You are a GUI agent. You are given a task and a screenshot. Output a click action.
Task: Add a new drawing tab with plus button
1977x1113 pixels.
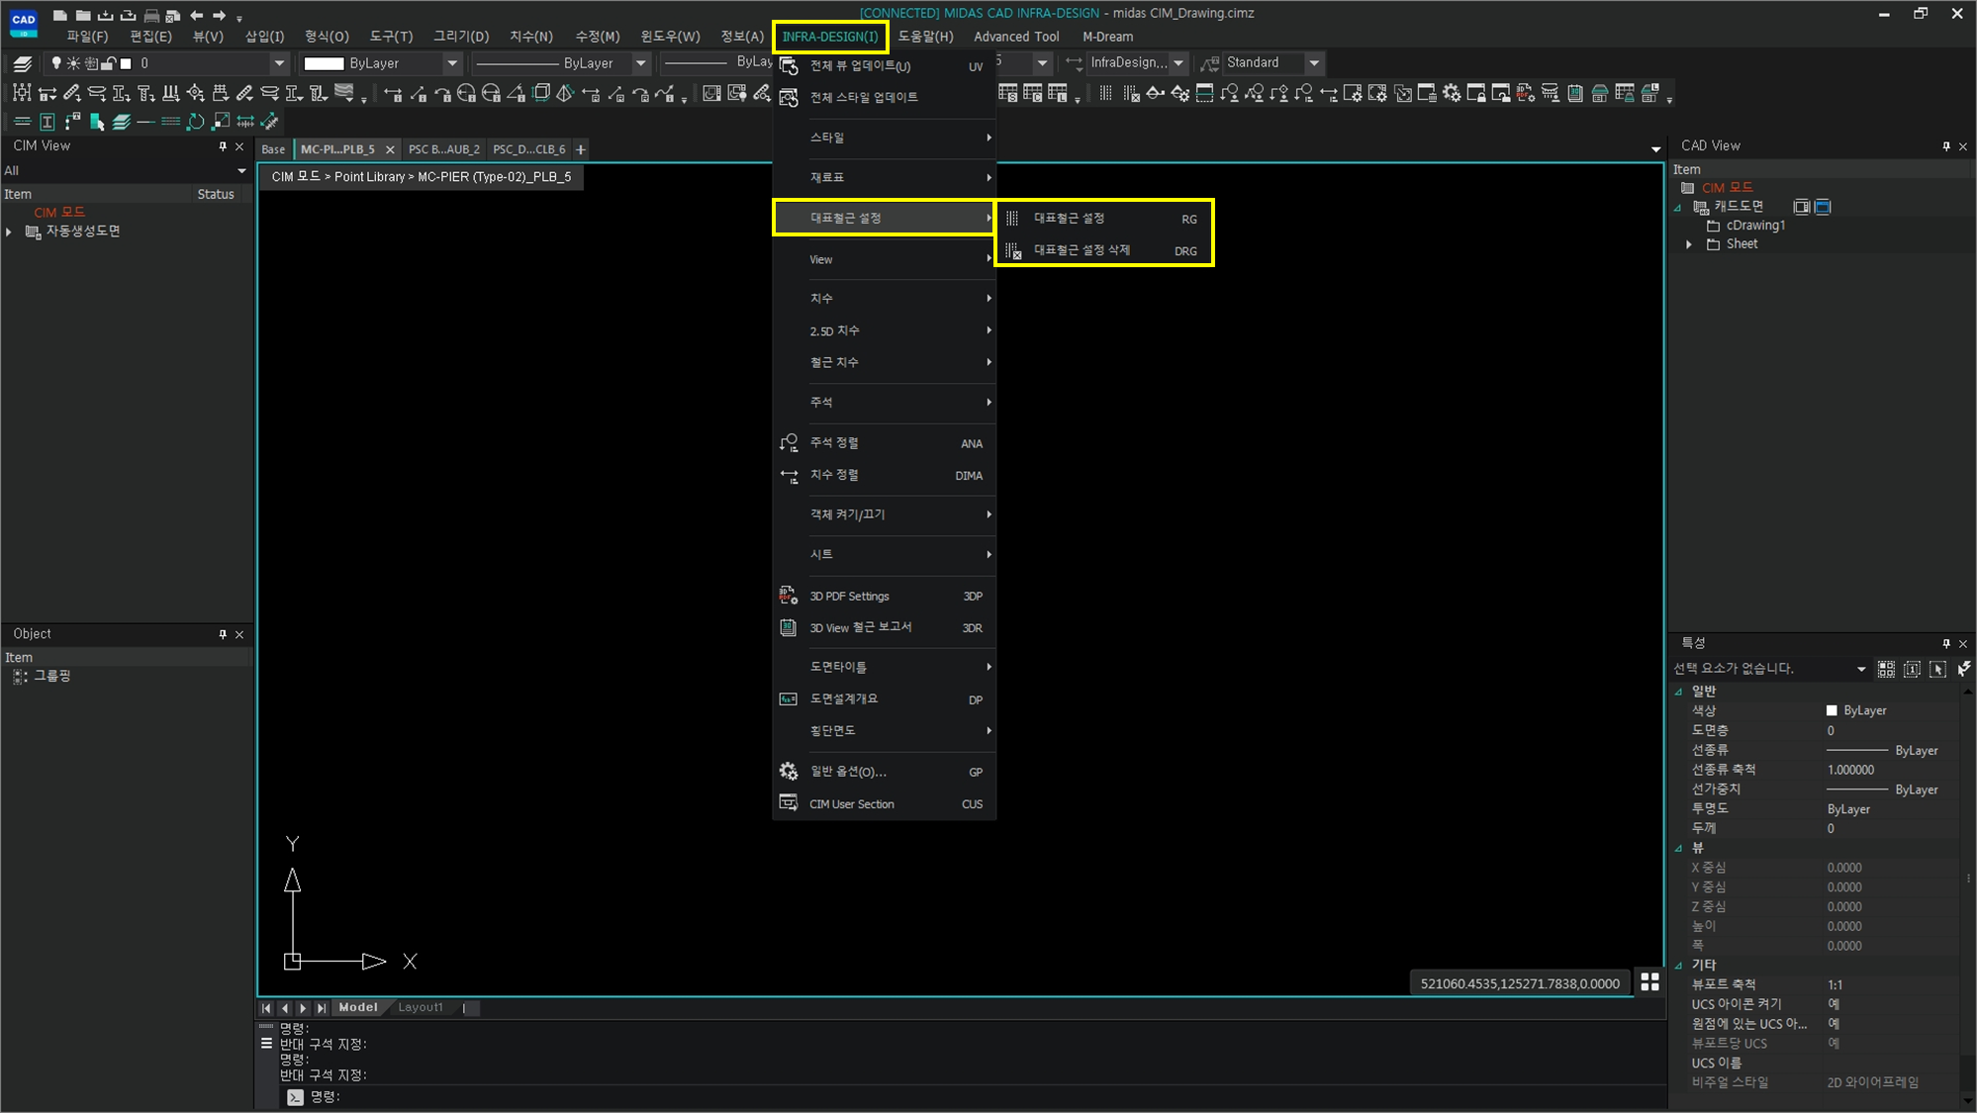point(581,149)
